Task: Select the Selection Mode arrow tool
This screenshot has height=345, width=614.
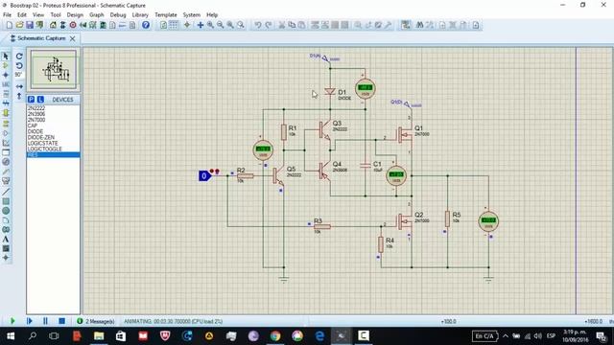Action: (x=6, y=56)
